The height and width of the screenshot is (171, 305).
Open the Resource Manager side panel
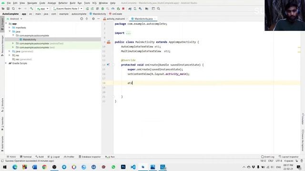[2, 46]
